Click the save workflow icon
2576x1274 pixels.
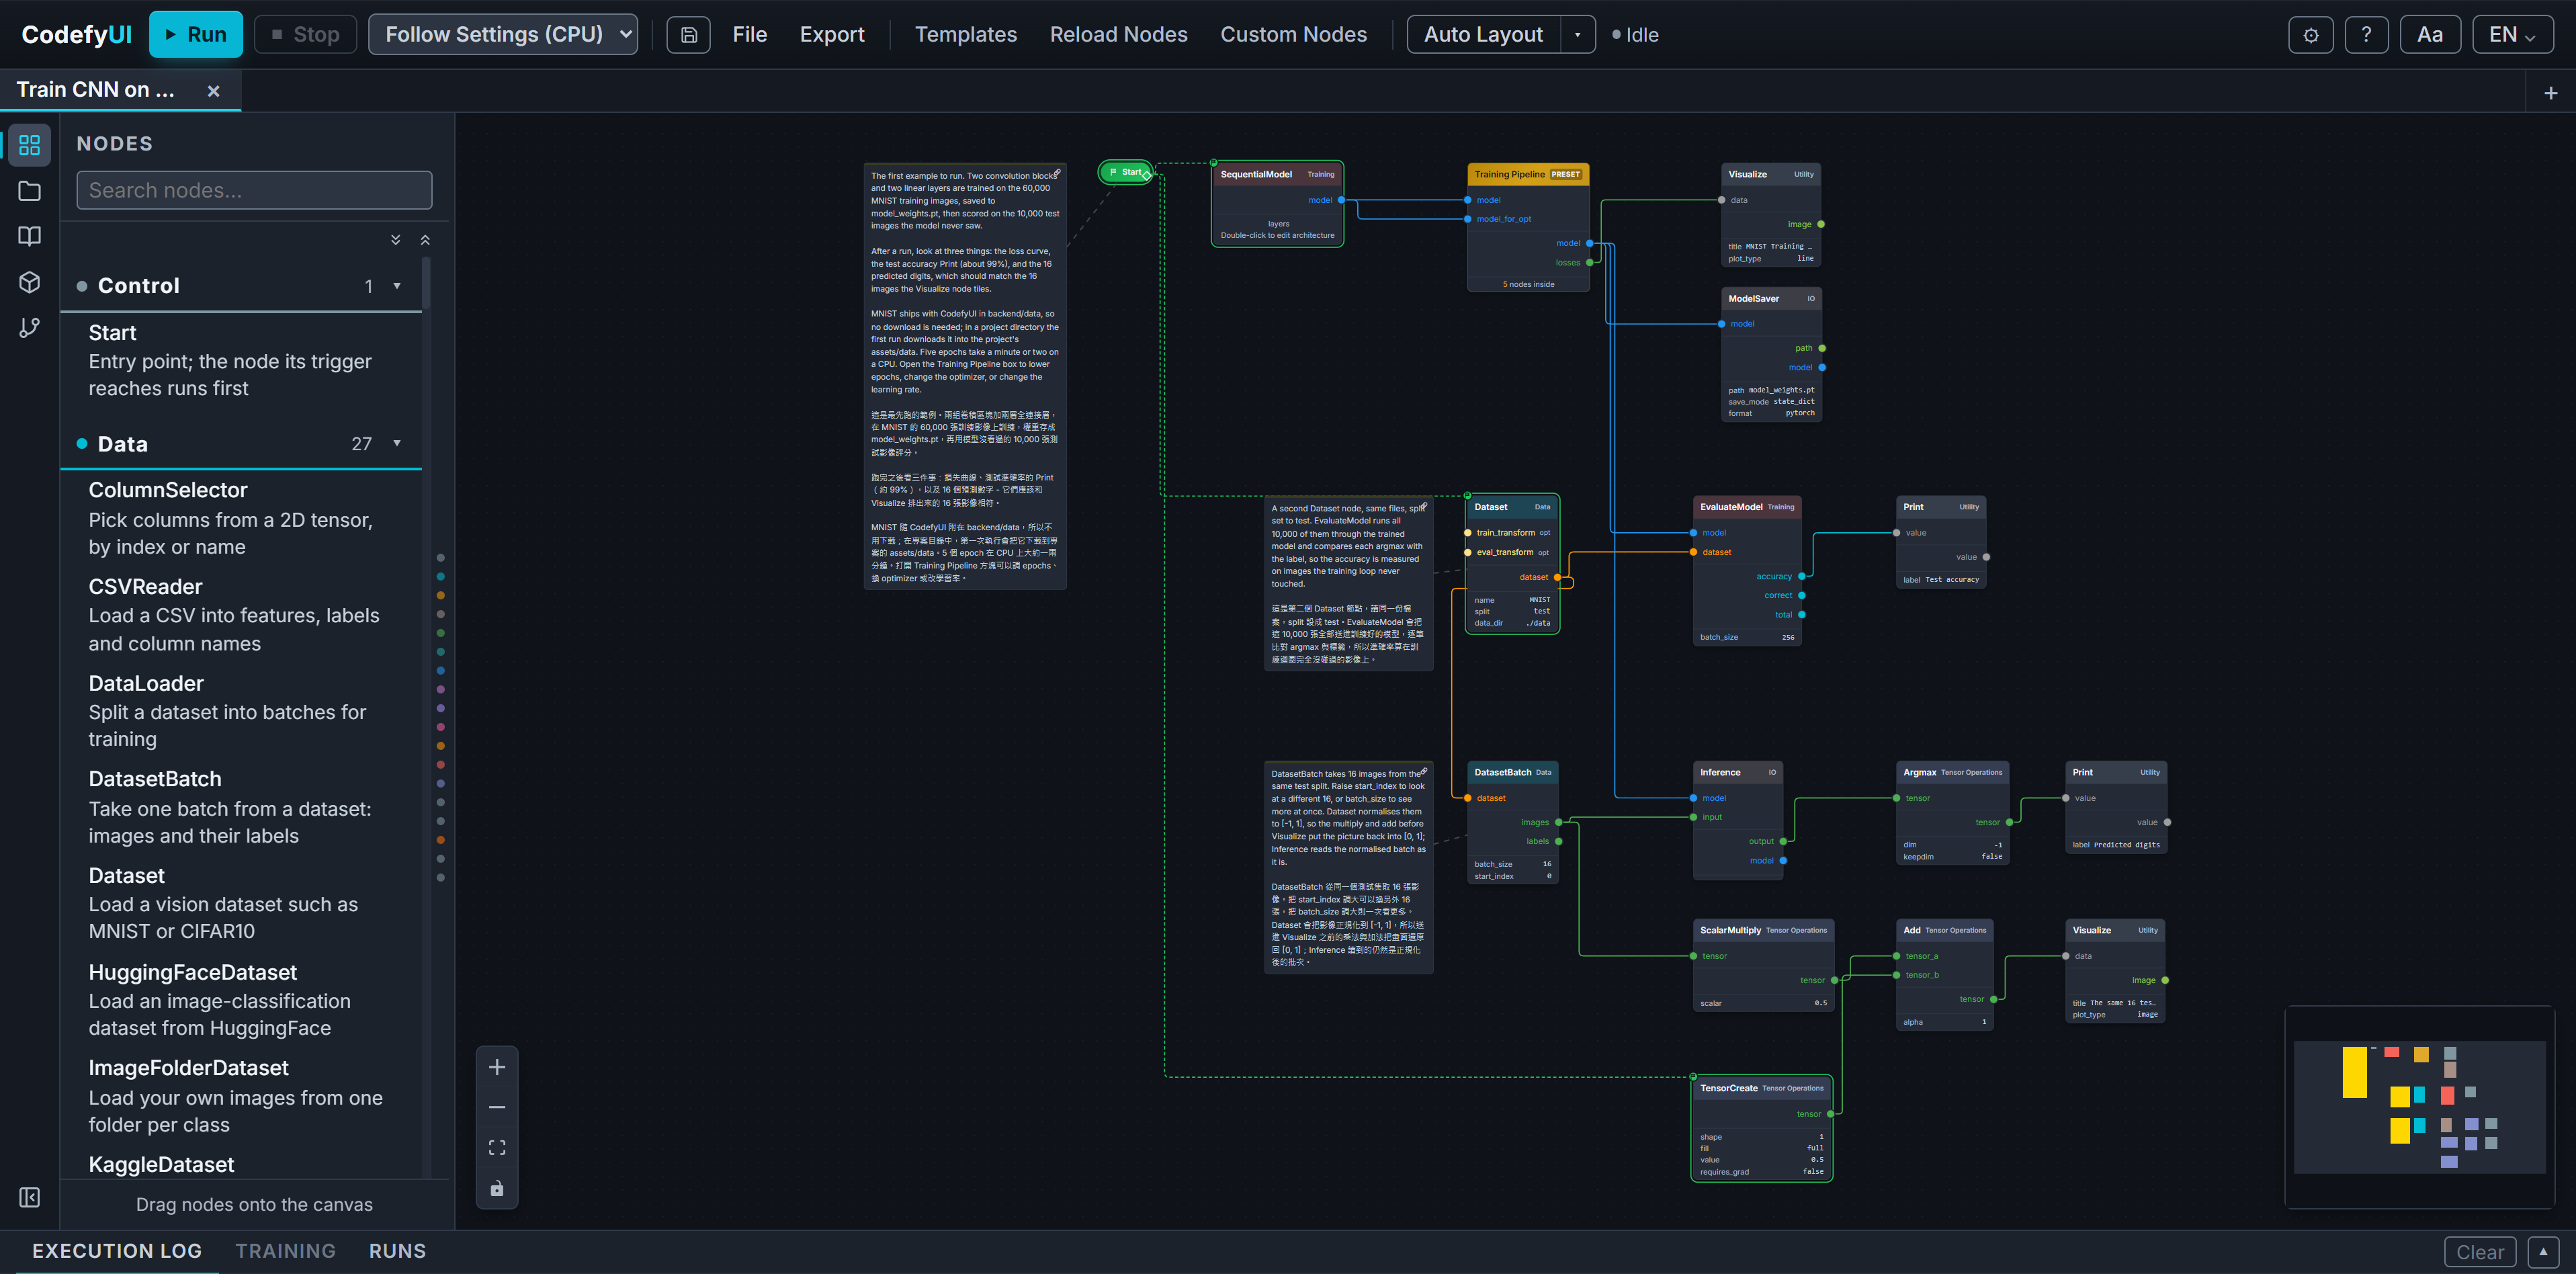click(x=688, y=35)
